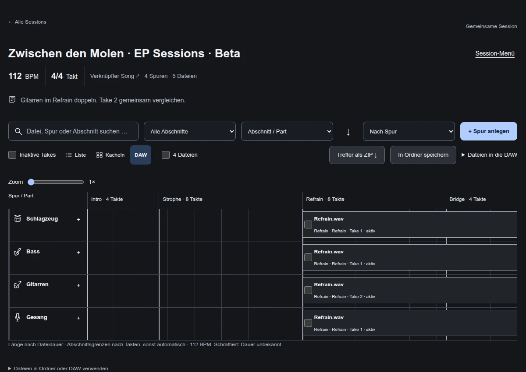This screenshot has height=372, width=526.
Task: Click the session note icon
Action: coord(12,100)
